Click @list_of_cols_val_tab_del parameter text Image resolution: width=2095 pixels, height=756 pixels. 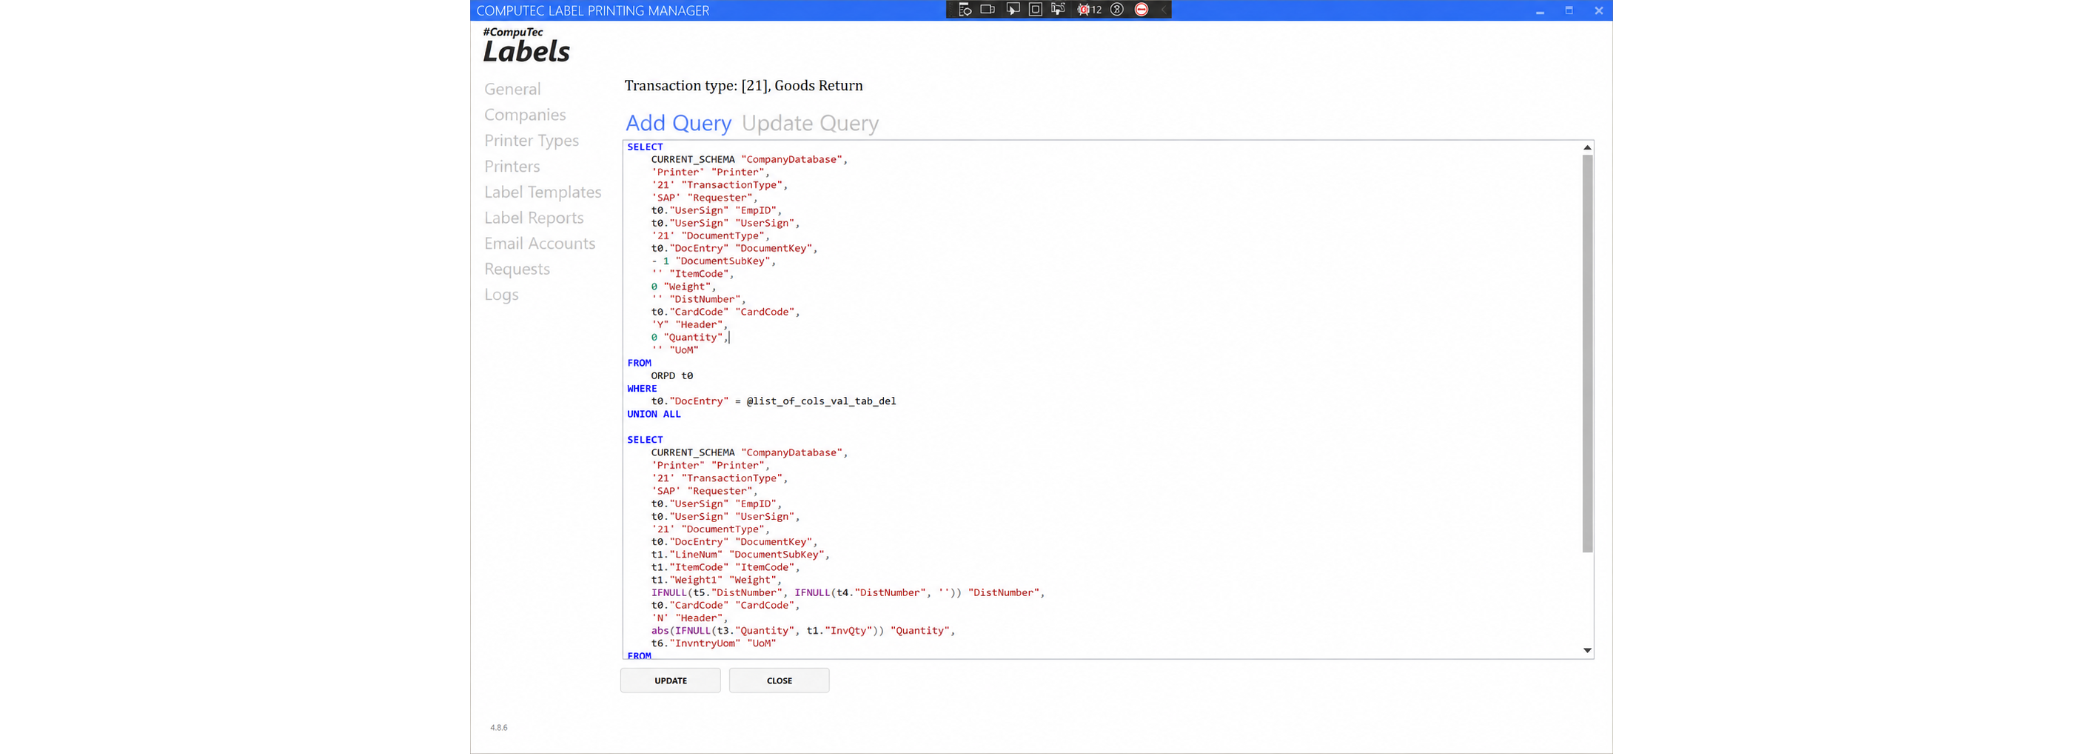pyautogui.click(x=822, y=401)
